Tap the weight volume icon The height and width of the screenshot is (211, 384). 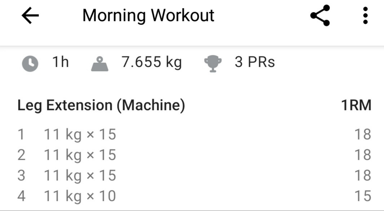[100, 64]
